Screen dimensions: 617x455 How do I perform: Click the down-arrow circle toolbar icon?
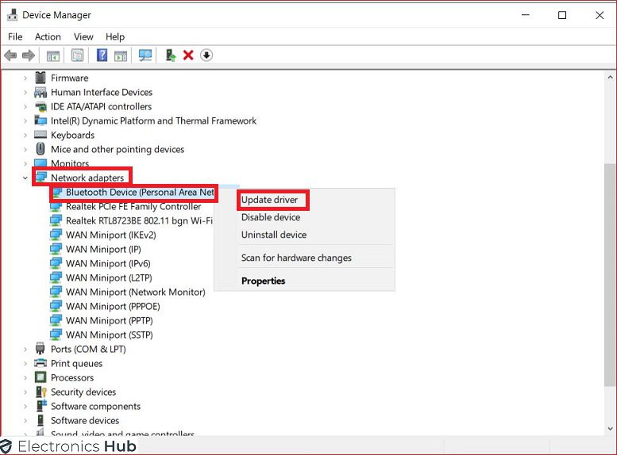(x=206, y=55)
